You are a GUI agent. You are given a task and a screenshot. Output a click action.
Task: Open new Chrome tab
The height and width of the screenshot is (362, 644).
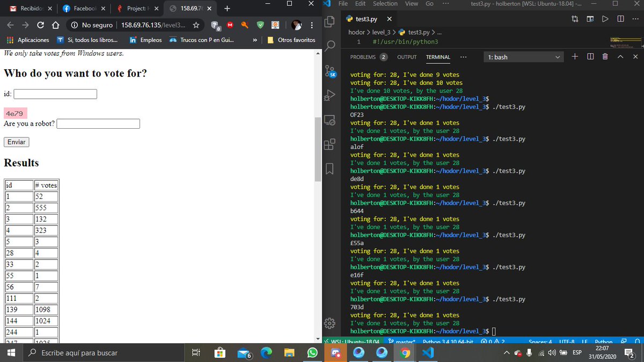pos(227,9)
